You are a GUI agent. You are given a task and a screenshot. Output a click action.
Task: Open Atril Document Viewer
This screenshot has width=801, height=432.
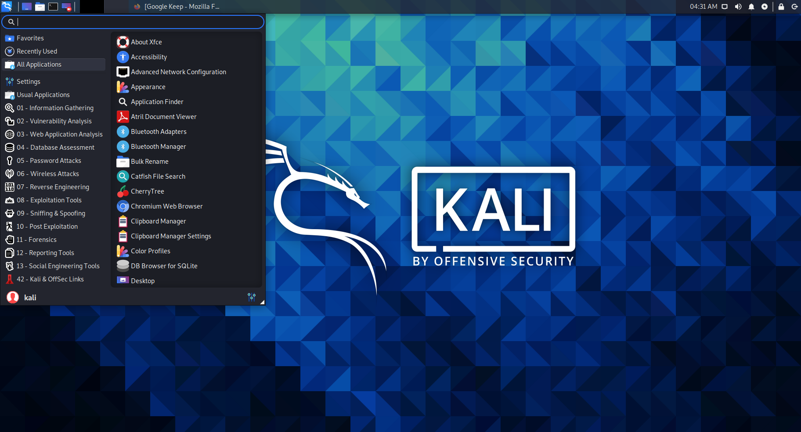(163, 116)
